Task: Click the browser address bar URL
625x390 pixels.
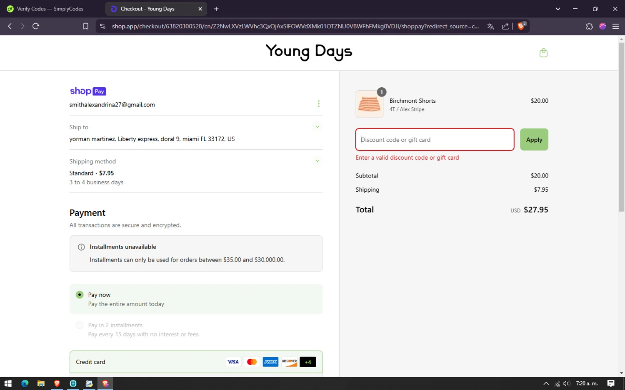Action: point(295,26)
